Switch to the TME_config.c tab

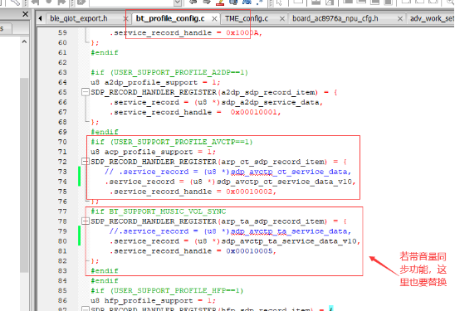click(247, 18)
